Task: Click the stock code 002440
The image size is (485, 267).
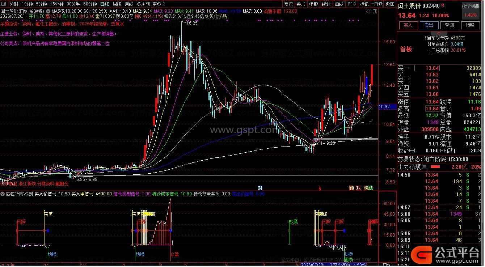Action: click(x=431, y=6)
